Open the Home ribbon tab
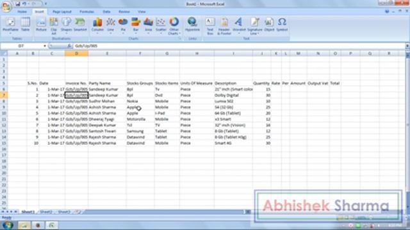410x230 pixels. click(x=22, y=11)
